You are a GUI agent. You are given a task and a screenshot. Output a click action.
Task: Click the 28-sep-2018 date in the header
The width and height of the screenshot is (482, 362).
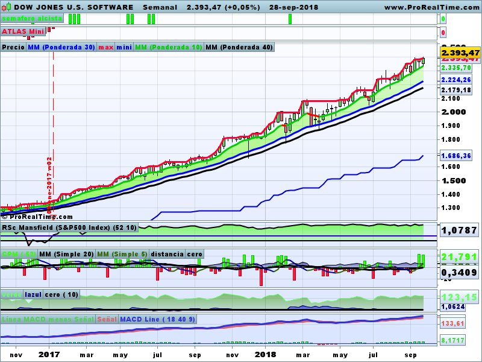(293, 7)
